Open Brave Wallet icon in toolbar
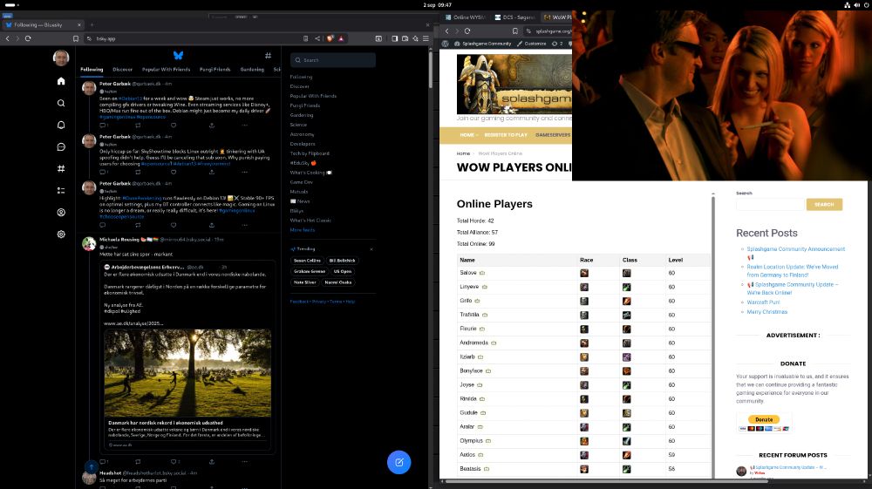The height and width of the screenshot is (489, 872). tap(405, 38)
